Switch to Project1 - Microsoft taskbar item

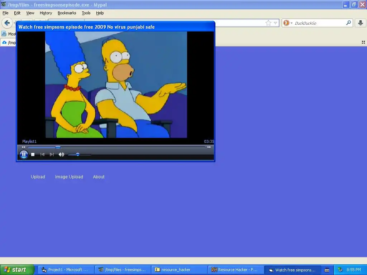pyautogui.click(x=66, y=270)
